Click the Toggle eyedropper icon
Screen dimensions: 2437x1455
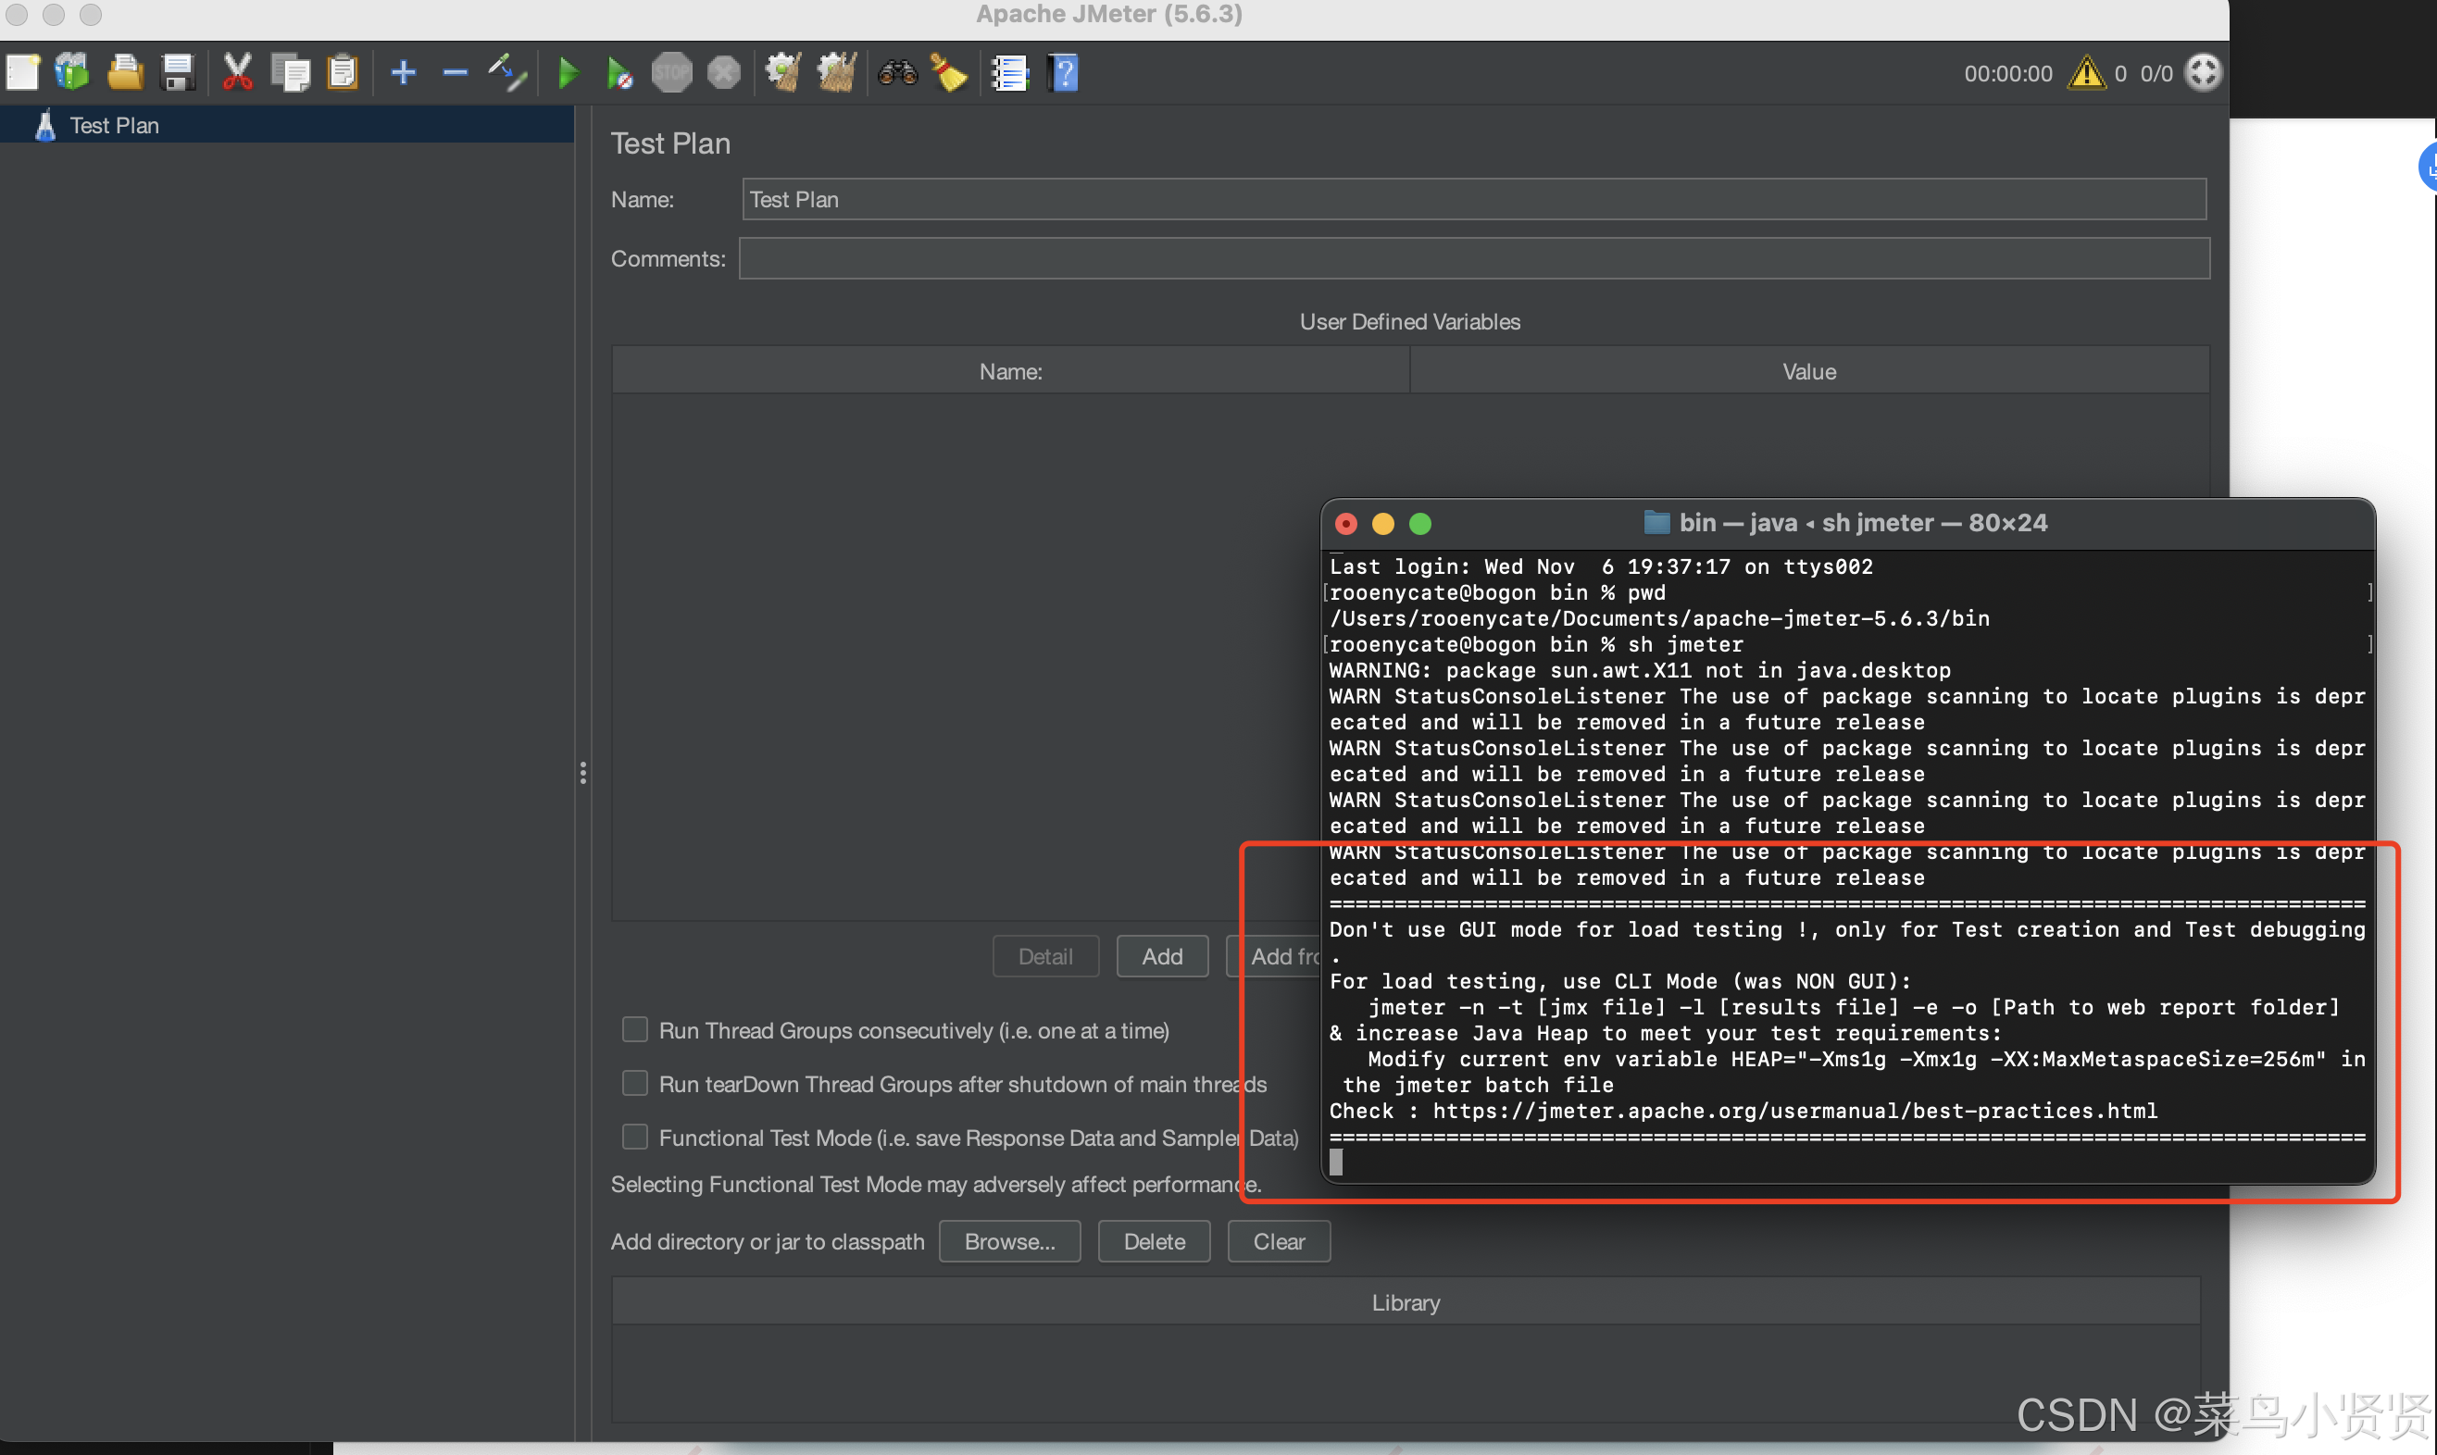click(508, 72)
